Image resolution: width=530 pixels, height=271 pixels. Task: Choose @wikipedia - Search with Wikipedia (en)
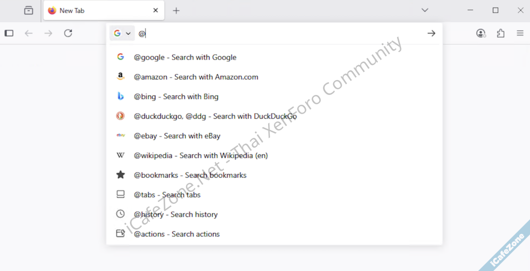tap(274, 155)
